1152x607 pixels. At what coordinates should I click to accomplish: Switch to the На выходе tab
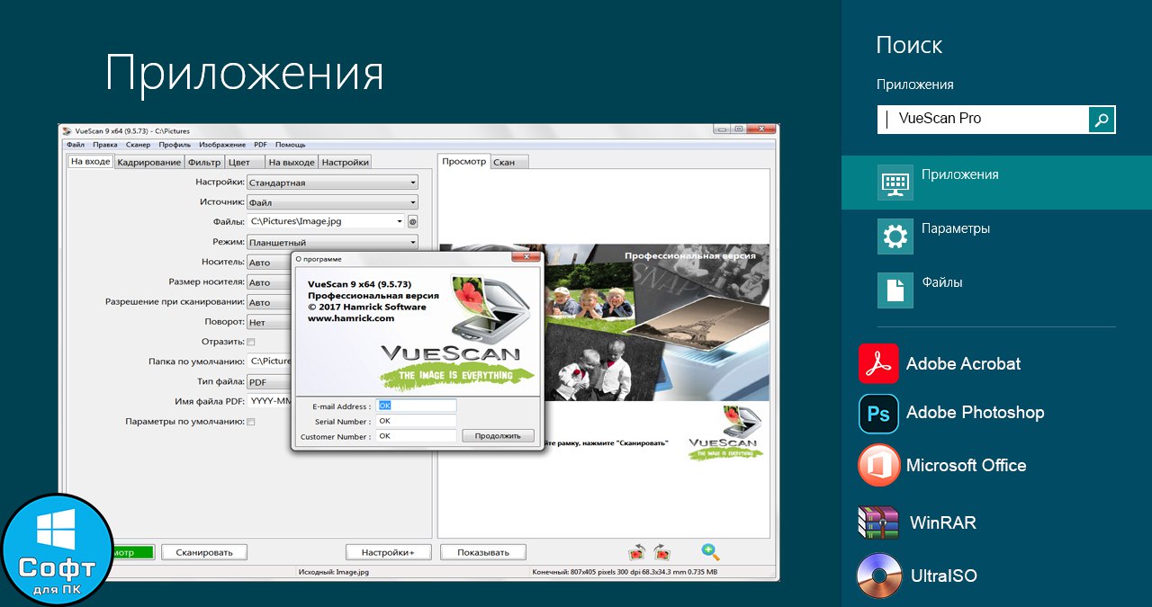click(x=292, y=162)
